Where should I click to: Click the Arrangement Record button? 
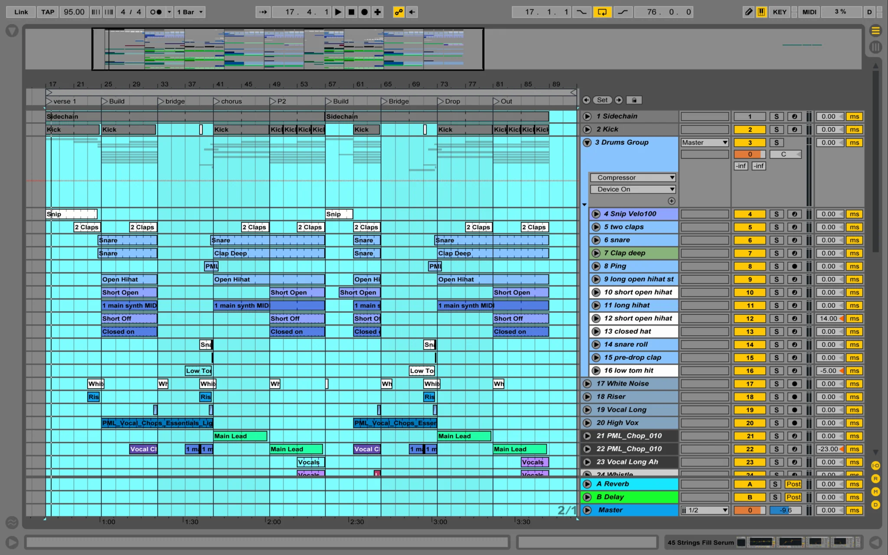point(365,12)
